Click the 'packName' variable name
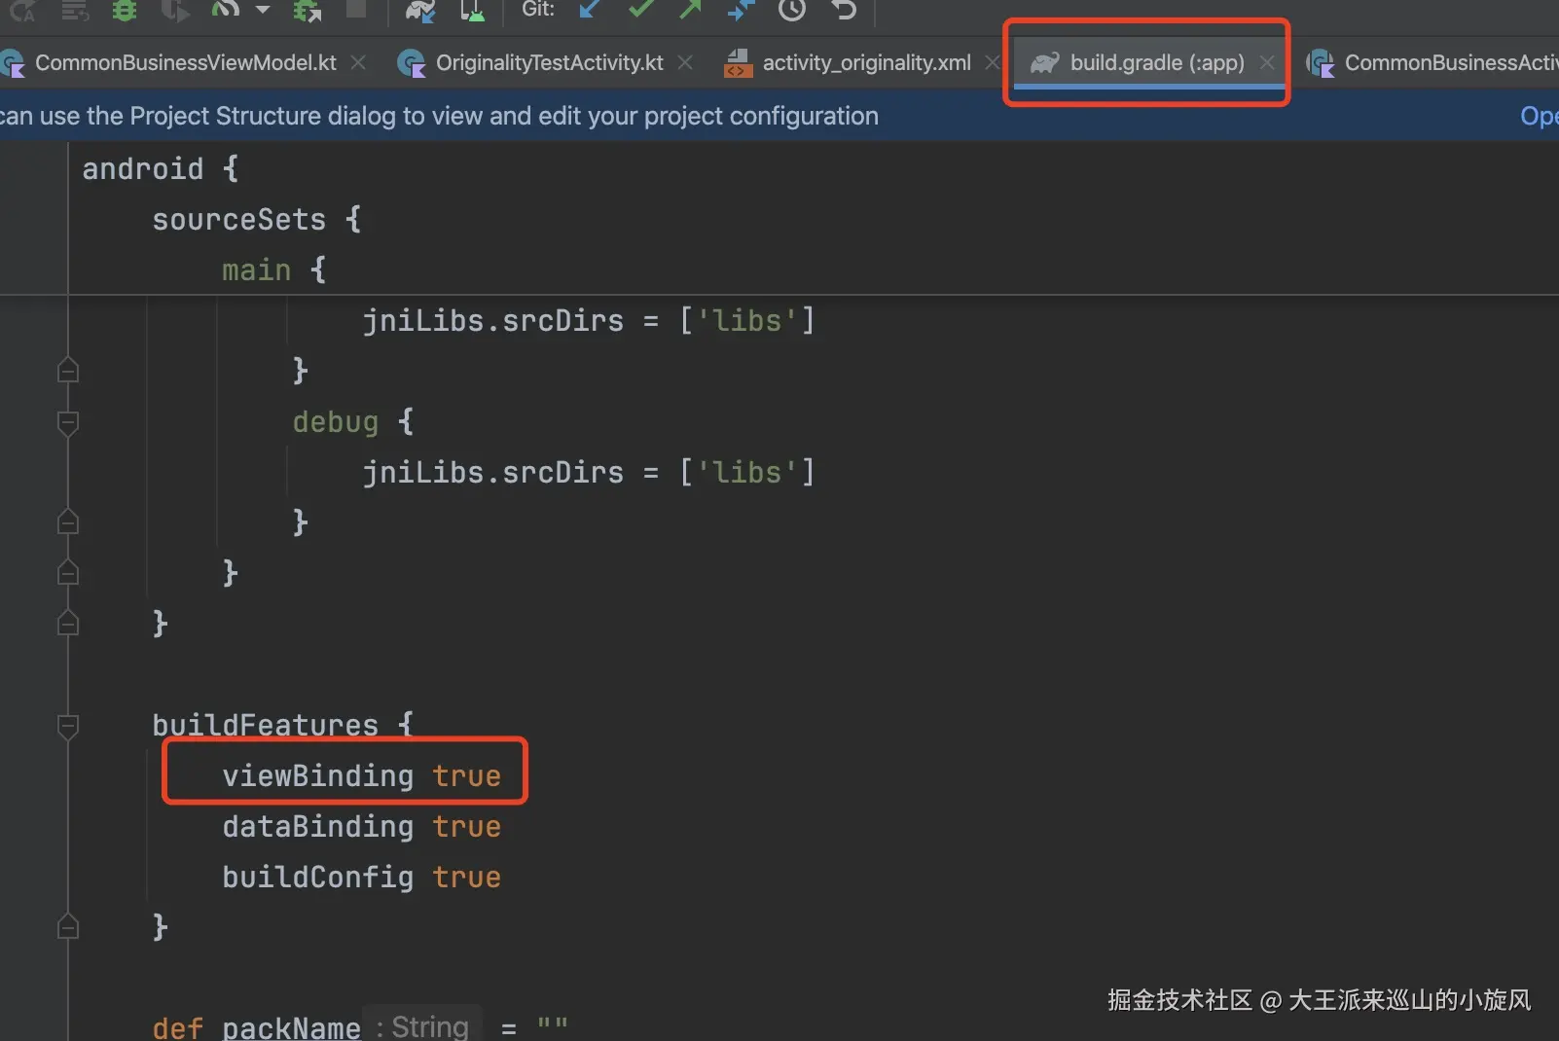Viewport: 1559px width, 1041px height. (x=291, y=1027)
